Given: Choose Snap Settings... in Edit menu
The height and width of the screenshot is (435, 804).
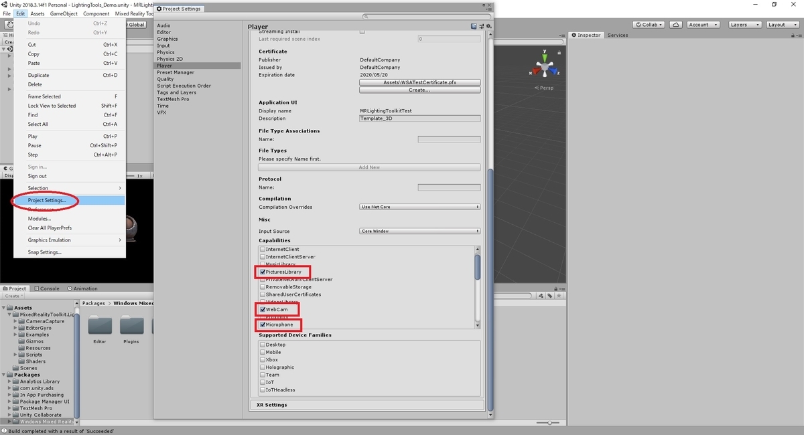Looking at the screenshot, I should click(70, 252).
